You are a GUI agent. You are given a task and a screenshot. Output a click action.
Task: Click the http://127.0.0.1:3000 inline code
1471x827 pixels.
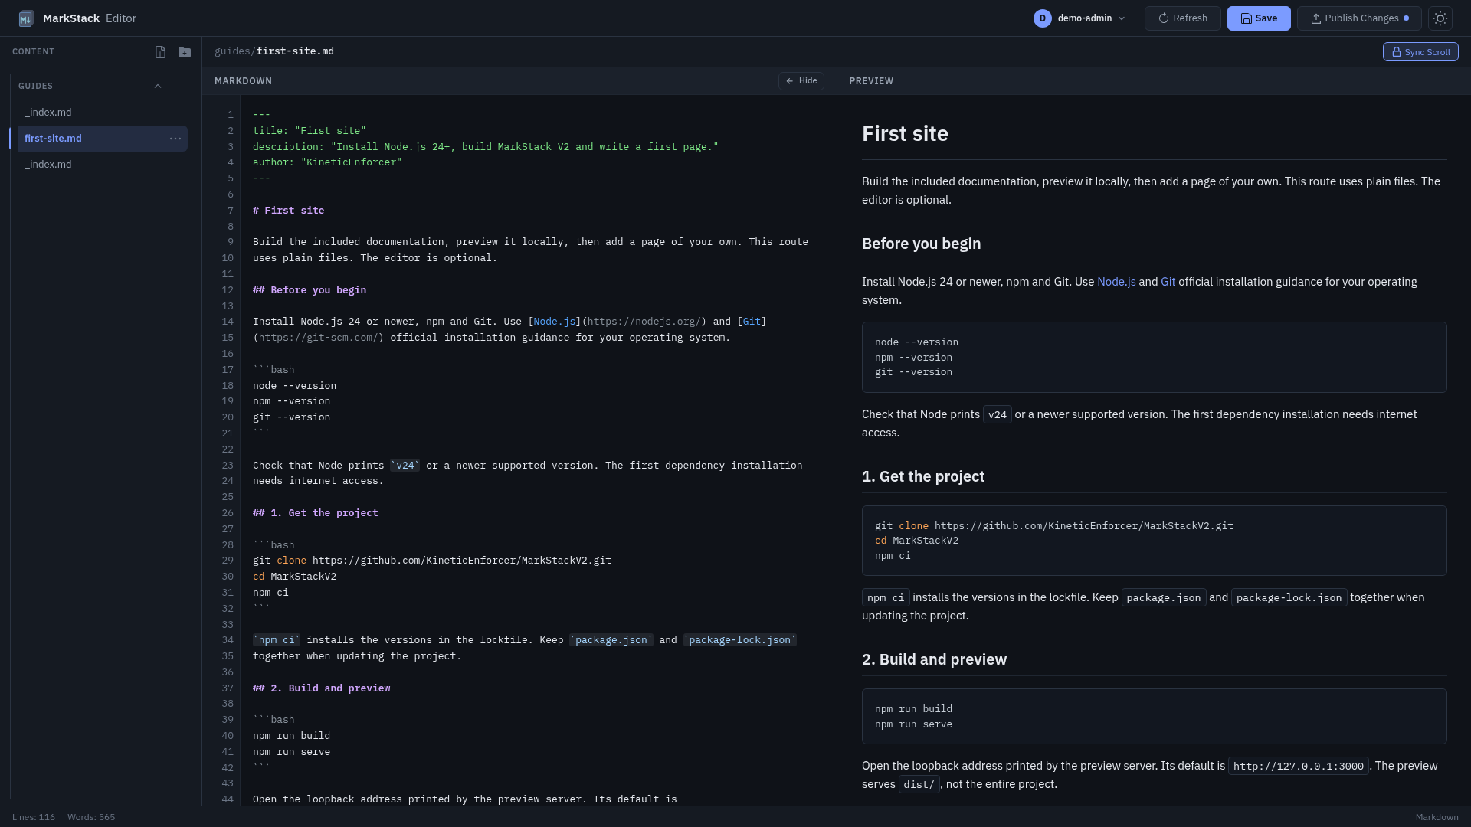[1298, 766]
